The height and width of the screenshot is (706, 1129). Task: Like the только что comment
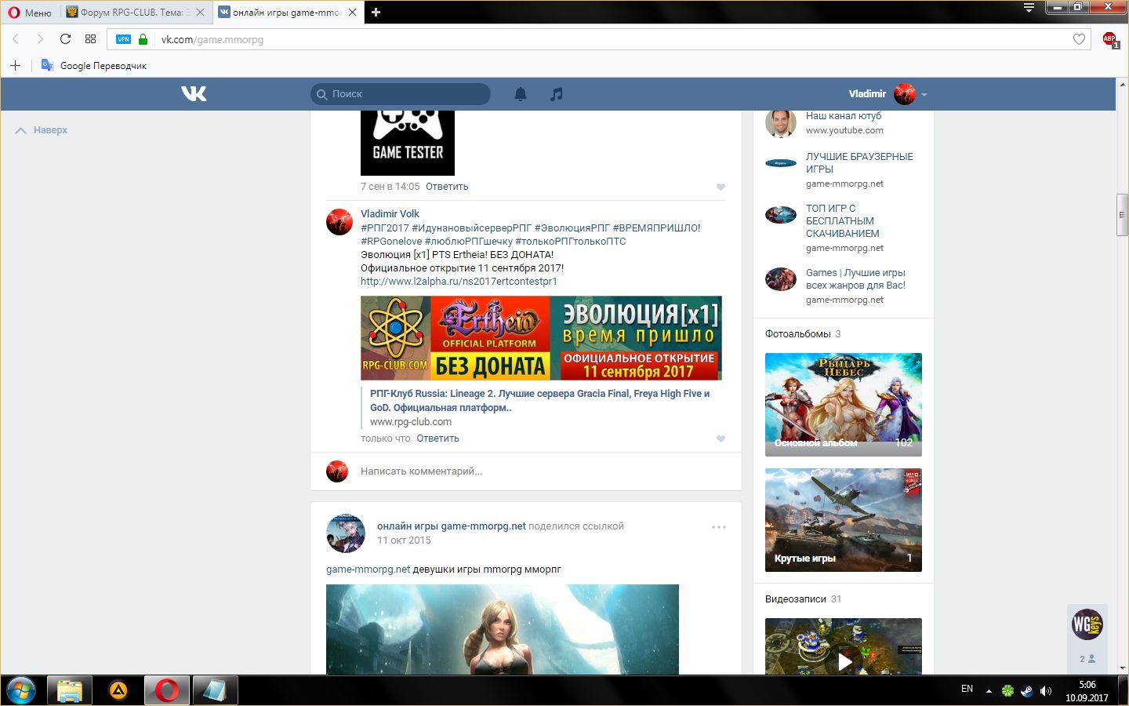[721, 439]
